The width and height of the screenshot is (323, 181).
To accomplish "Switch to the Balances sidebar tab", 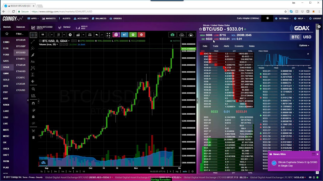I will coord(21,27).
